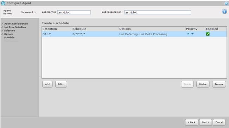Screen dimensions: 229x128
Task: Click the greyed Enable button
Action: click(x=187, y=84)
